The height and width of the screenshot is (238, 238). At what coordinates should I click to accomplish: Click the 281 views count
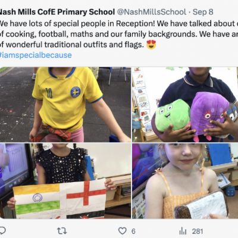[198, 231]
